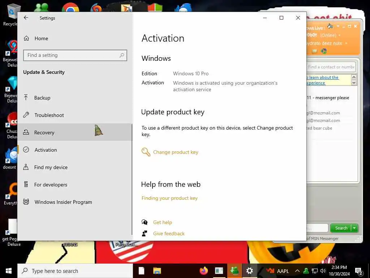The width and height of the screenshot is (370, 278).
Task: Open network status tray icon
Action: pyautogui.click(x=315, y=271)
